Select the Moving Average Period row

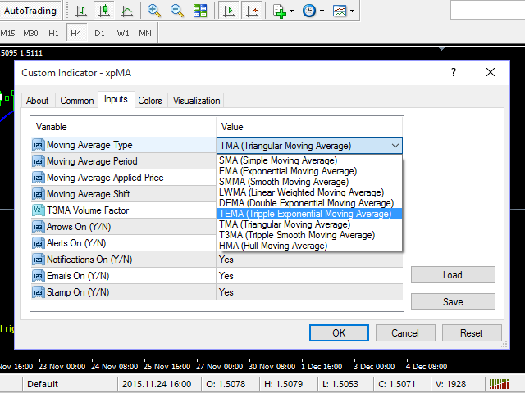124,161
